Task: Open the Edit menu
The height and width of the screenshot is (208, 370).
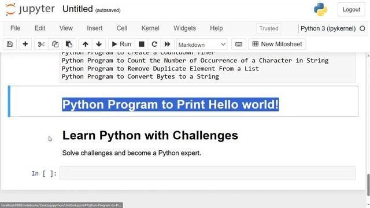Action: (40, 28)
